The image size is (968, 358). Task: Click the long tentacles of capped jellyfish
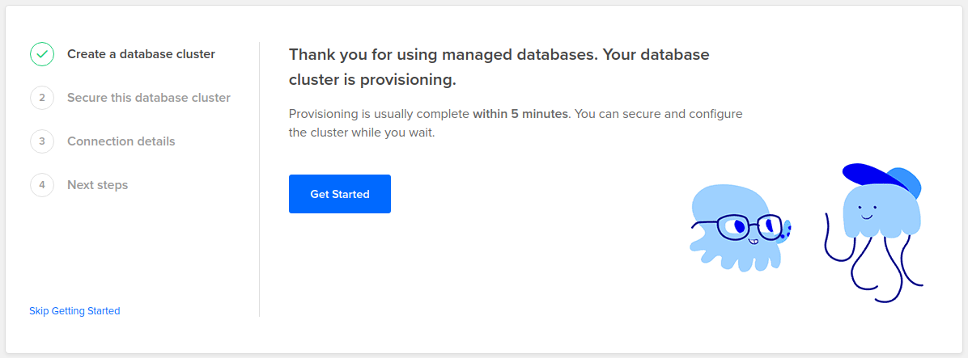click(x=874, y=265)
